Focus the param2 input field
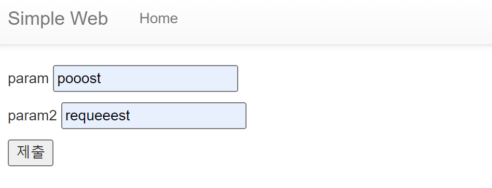Screen dimensions: 492x188 click(154, 116)
